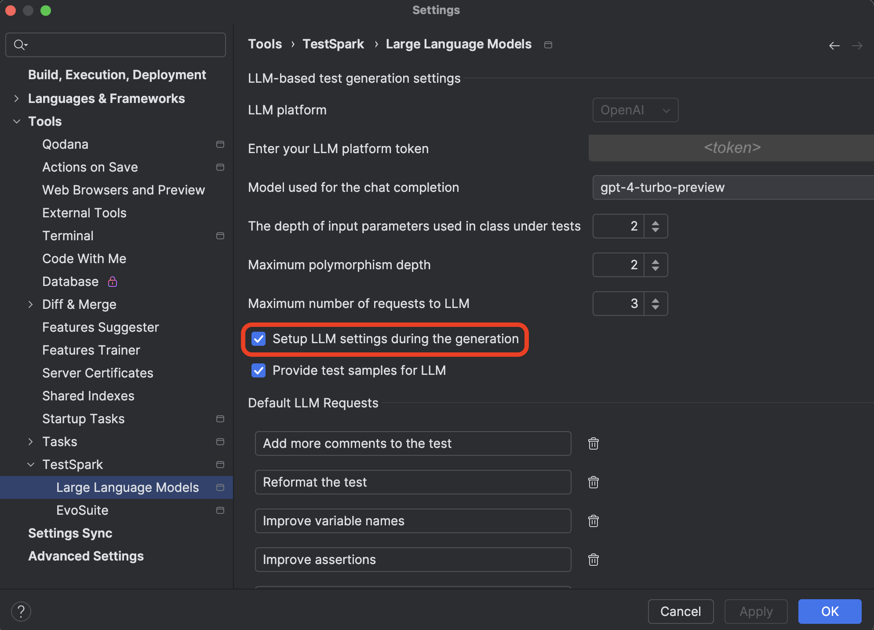Collapse the TestSpark node

tap(31, 465)
